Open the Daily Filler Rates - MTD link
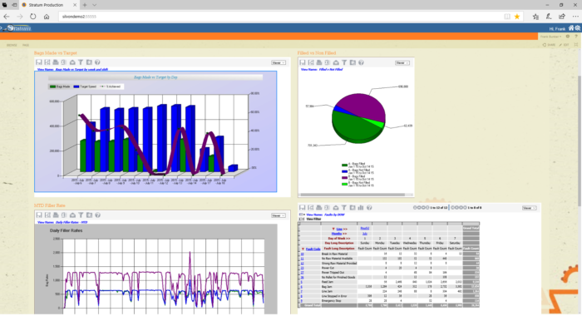The height and width of the screenshot is (316, 582). point(72,222)
